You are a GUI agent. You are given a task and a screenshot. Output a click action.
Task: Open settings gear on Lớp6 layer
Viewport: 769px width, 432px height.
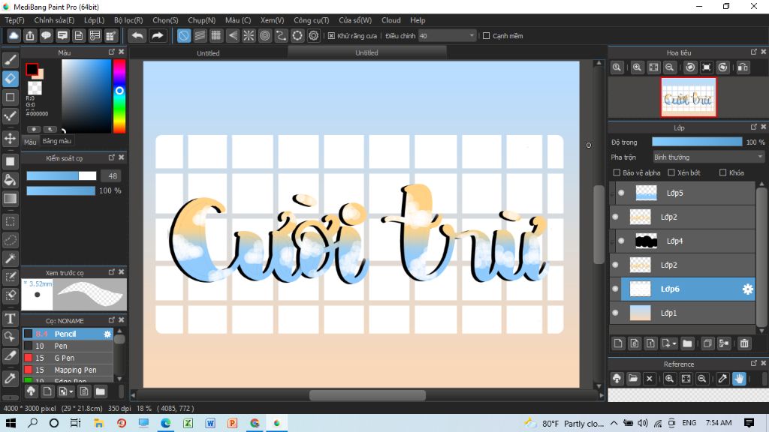coord(747,289)
